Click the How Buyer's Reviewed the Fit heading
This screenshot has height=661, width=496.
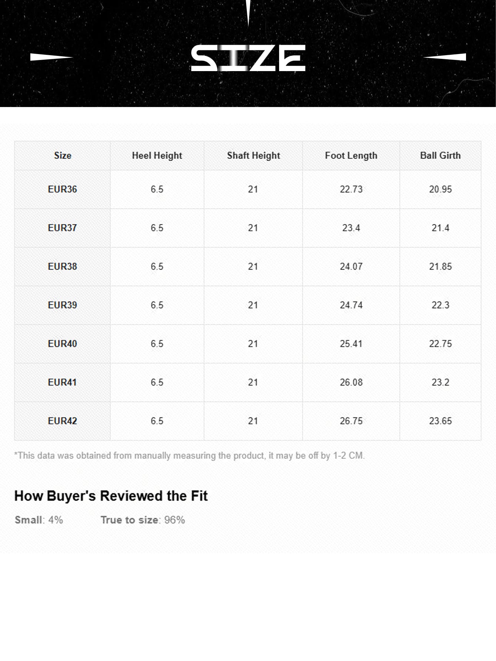pos(111,496)
